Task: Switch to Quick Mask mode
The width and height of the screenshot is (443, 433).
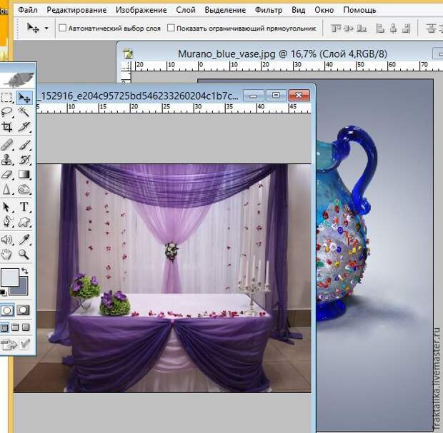Action: pos(23,310)
